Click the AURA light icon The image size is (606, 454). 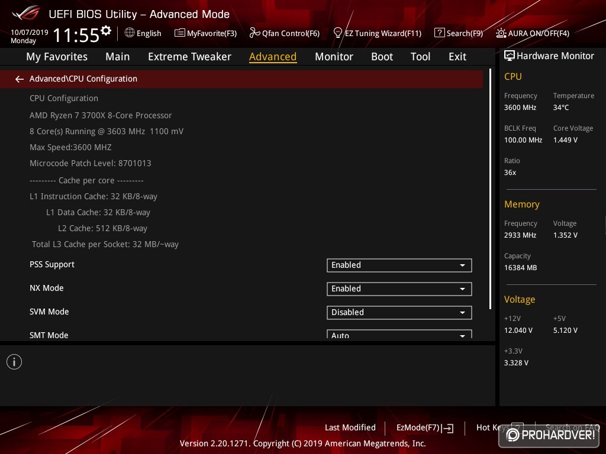tap(501, 33)
